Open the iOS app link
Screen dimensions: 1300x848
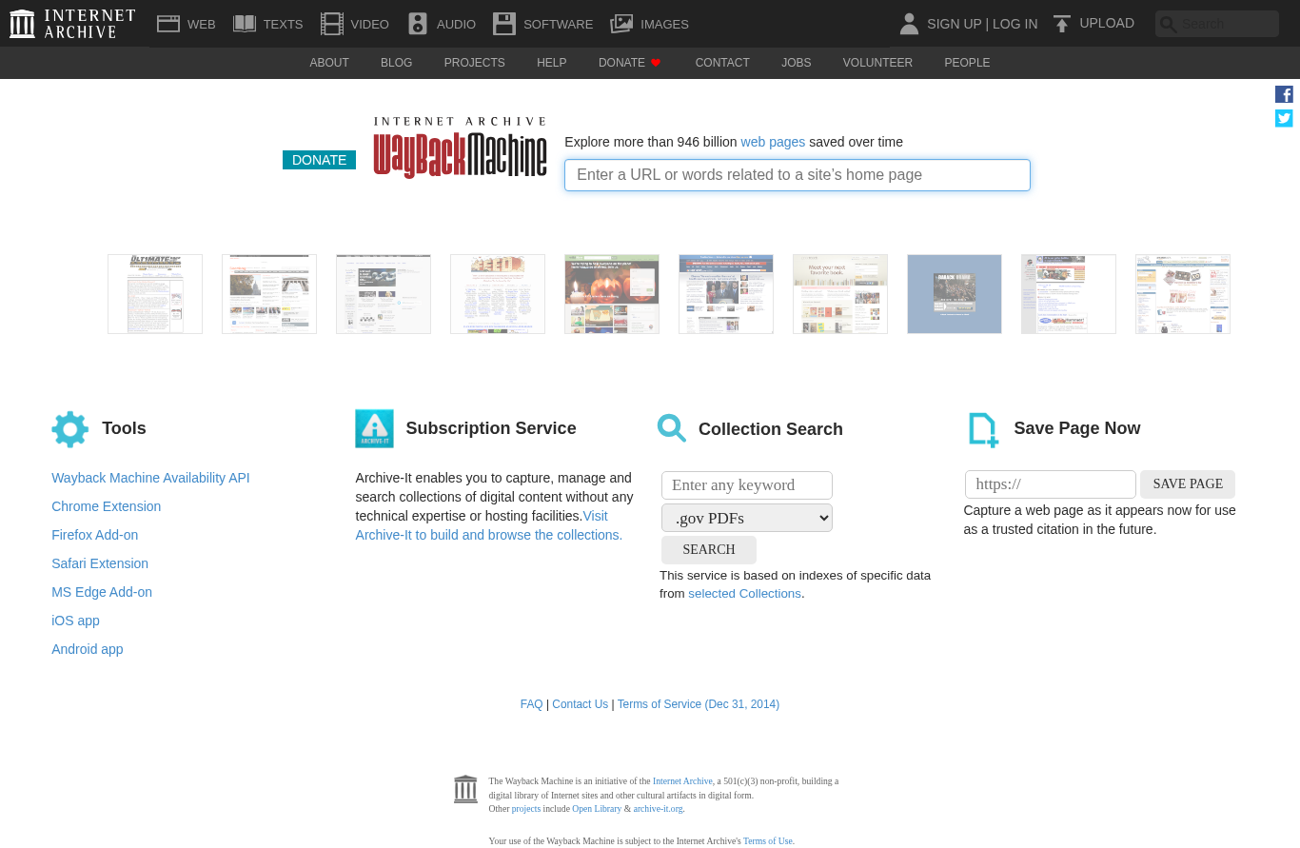75,621
